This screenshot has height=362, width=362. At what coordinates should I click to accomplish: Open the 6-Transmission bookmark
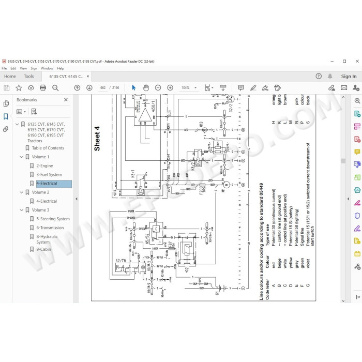tap(50, 228)
